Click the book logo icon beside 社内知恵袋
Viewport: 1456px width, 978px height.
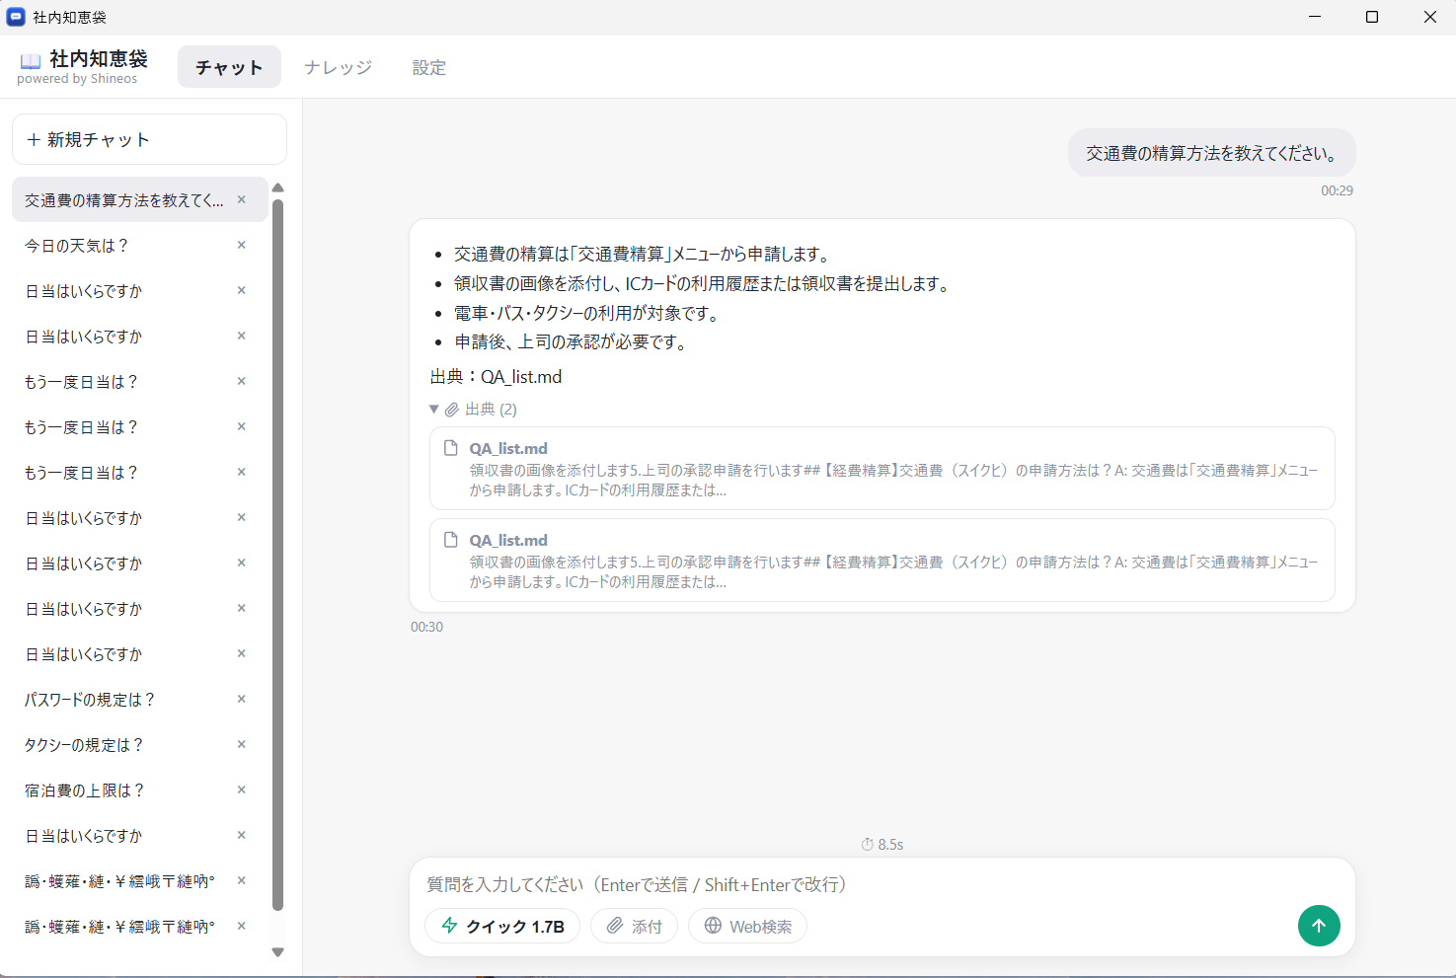[x=31, y=60]
